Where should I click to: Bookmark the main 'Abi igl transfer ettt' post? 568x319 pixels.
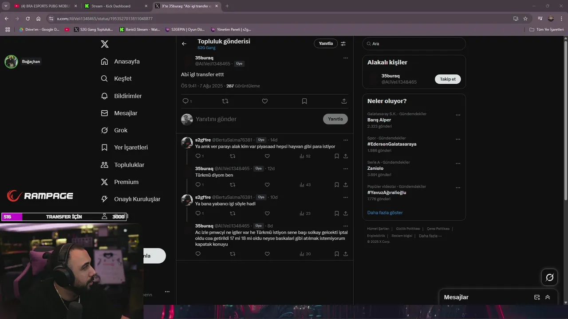304,101
